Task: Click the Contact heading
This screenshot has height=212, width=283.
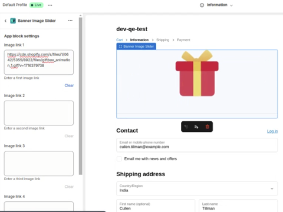Action: click(127, 131)
